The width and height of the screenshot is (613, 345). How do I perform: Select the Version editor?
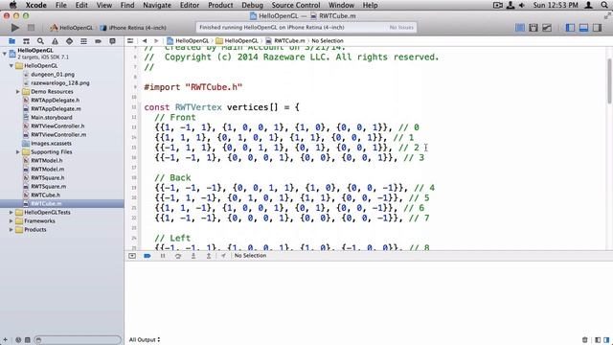[x=547, y=28]
